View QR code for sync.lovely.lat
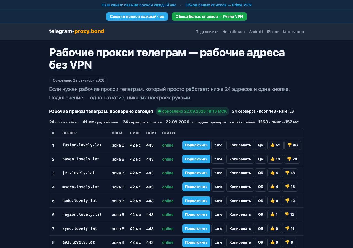This screenshot has width=353, height=248. tap(261, 228)
